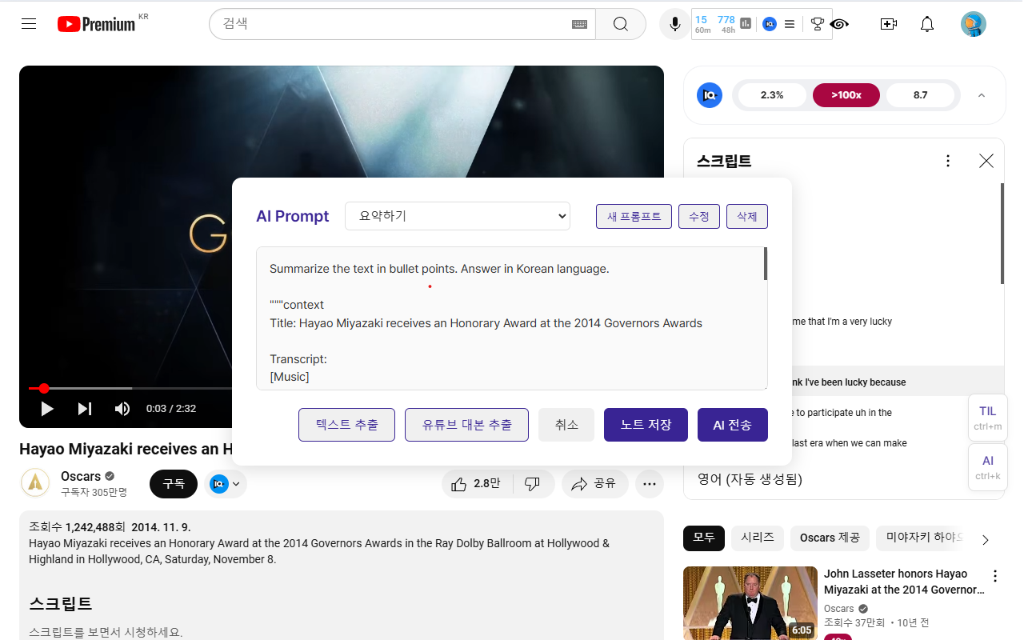This screenshot has width=1024, height=640.
Task: Open the John Lasseter video thumbnail
Action: (x=750, y=603)
